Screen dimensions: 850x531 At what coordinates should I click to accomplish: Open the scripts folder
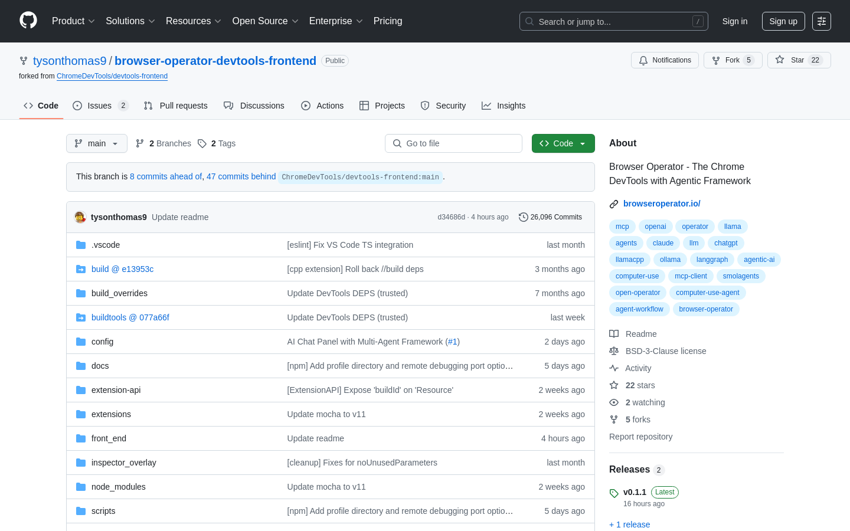pos(103,511)
